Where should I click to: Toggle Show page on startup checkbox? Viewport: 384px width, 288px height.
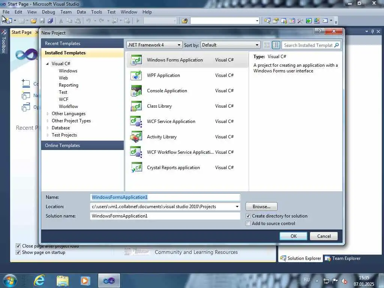(x=18, y=252)
